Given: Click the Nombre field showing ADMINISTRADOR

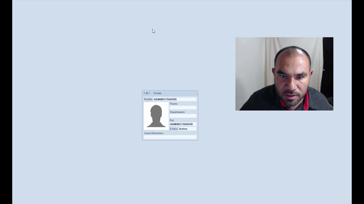Looking at the screenshot, I should coord(175,99).
